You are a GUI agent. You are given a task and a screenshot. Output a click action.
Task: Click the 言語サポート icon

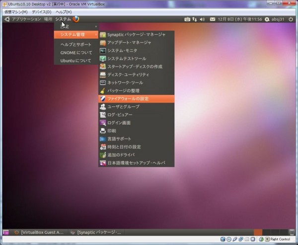(103, 139)
